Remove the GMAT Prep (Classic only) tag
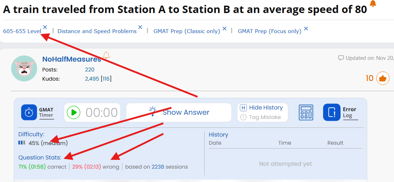 tap(224, 29)
